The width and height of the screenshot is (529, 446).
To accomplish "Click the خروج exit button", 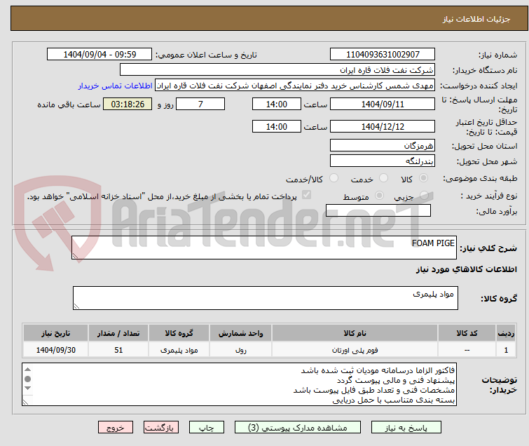I will (x=116, y=428).
